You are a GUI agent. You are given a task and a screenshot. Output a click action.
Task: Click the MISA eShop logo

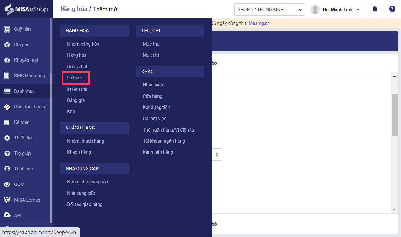click(x=26, y=9)
